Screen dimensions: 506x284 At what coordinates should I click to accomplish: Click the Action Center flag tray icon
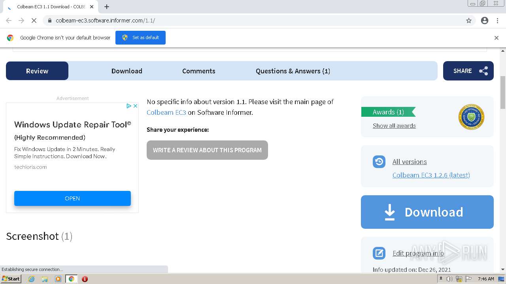(x=468, y=279)
